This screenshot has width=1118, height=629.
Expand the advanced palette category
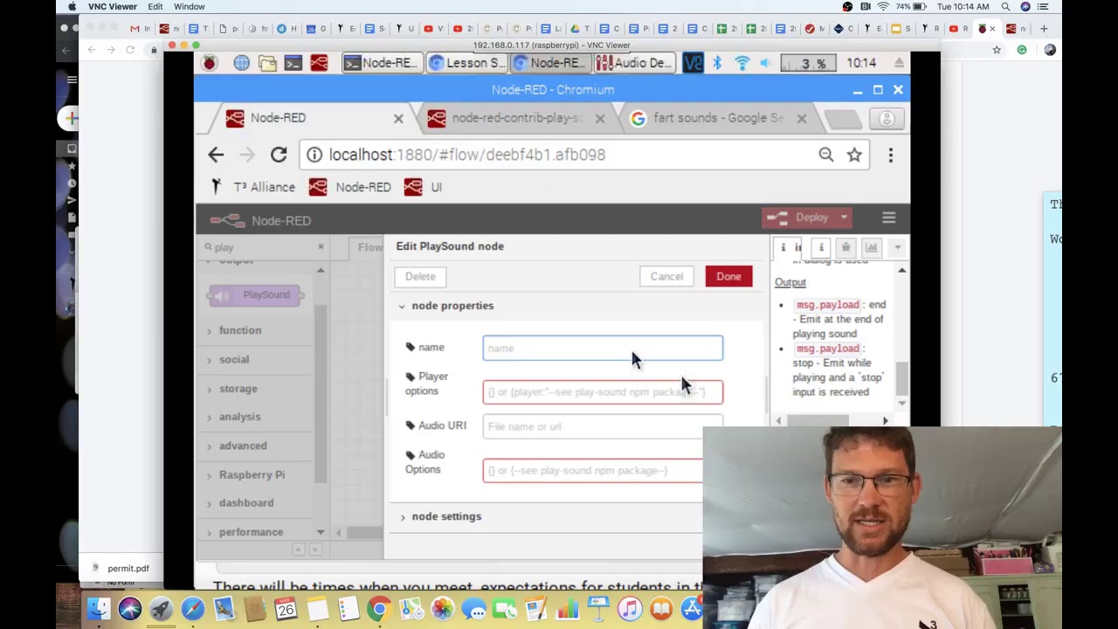click(243, 446)
